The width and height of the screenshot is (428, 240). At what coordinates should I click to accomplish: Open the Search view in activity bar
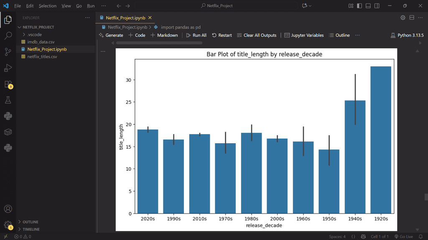[x=8, y=36]
